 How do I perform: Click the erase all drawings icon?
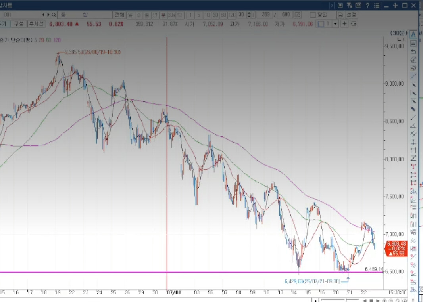click(413, 60)
